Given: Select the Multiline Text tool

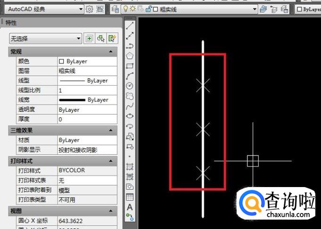Looking at the screenshot, I should (x=130, y=207).
